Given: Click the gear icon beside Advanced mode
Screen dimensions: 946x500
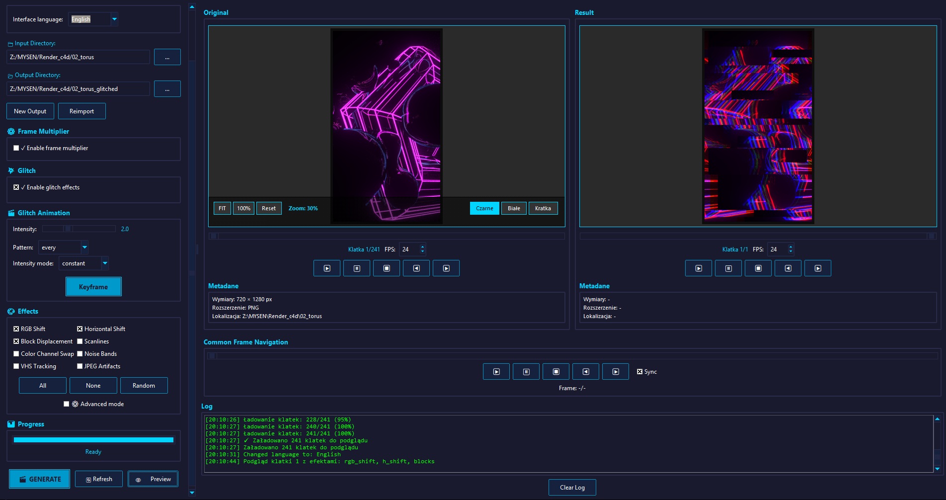Looking at the screenshot, I should tap(76, 404).
